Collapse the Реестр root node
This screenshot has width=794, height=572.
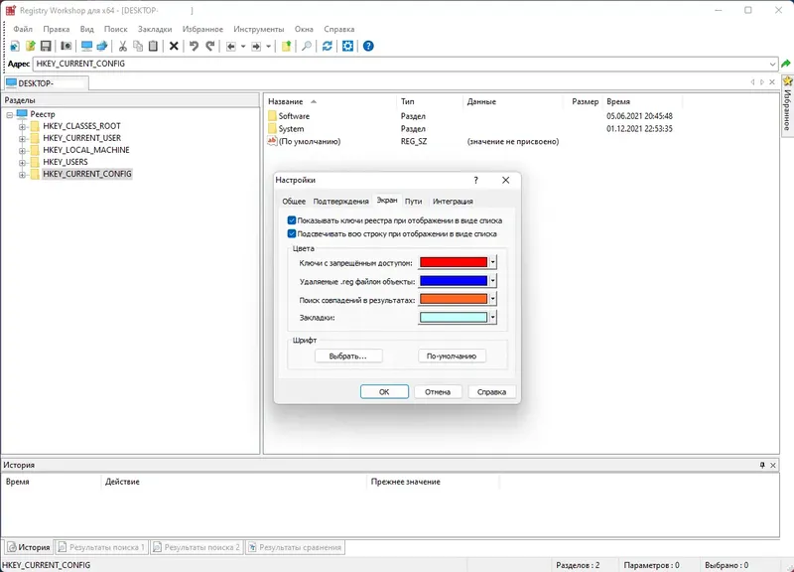pos(10,115)
